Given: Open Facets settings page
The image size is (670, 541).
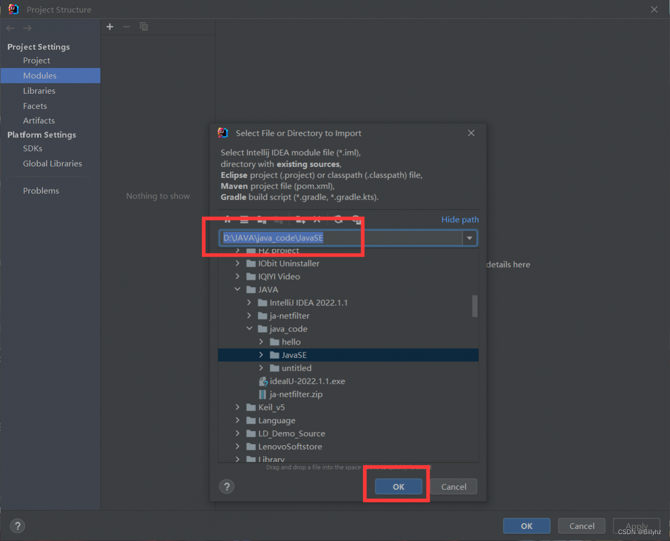Looking at the screenshot, I should [35, 106].
